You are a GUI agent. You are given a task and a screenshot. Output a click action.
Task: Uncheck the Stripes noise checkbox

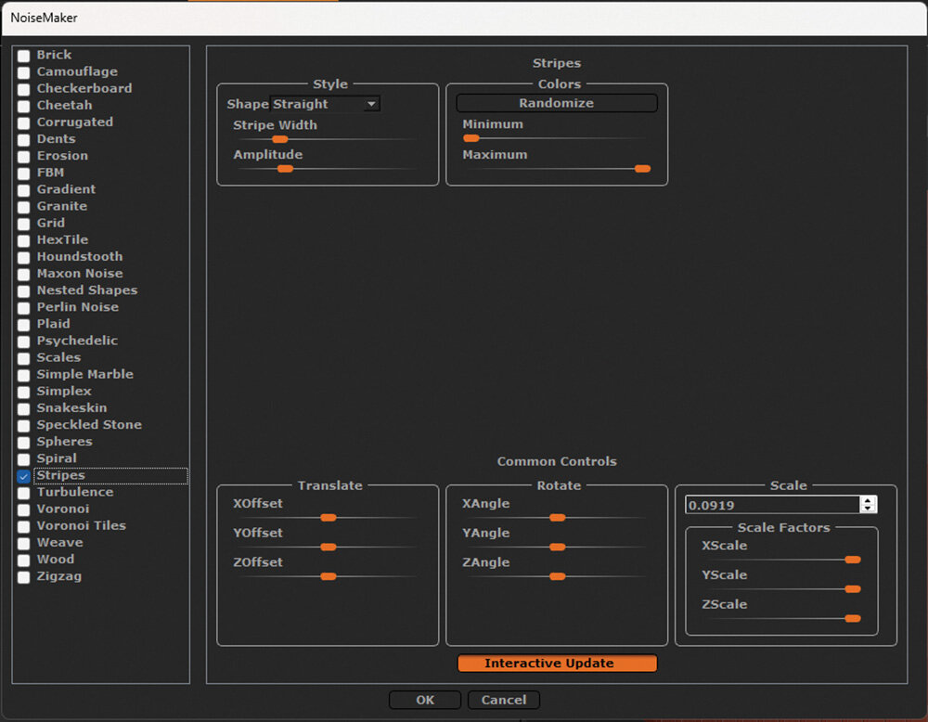point(24,476)
